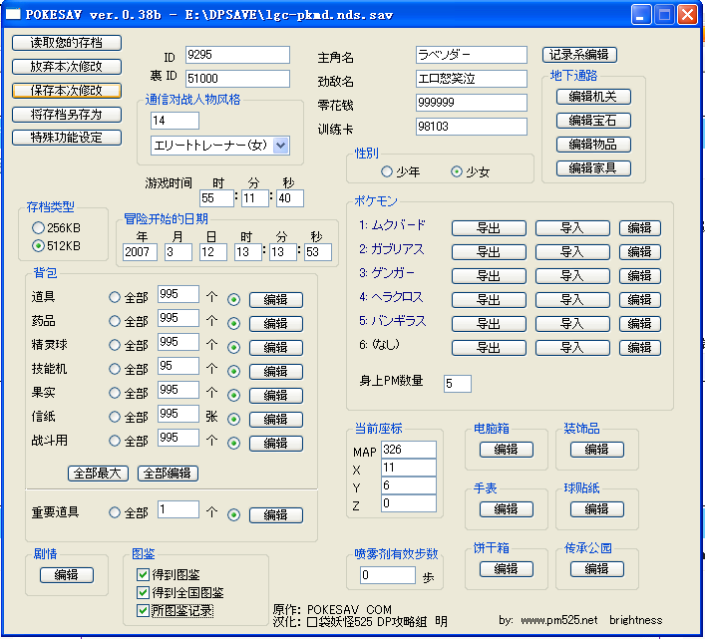Viewport: 705px width, 639px height.
Task: Toggle 所图鉴记录 checkbox
Action: (143, 611)
